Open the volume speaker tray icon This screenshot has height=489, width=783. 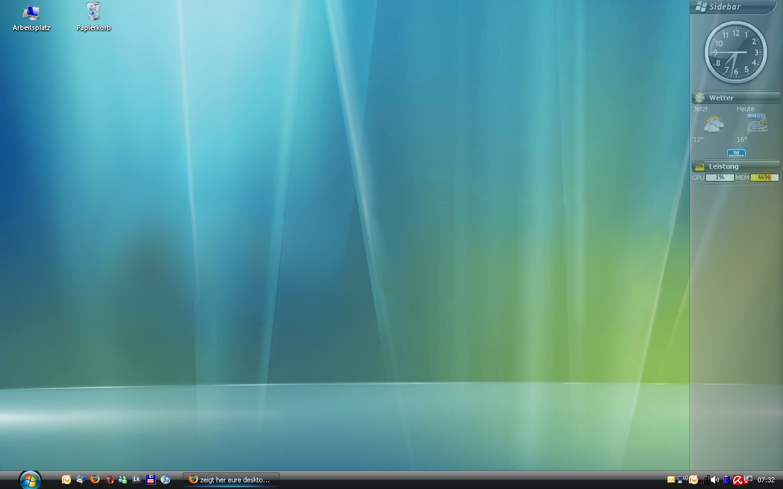pyautogui.click(x=715, y=480)
